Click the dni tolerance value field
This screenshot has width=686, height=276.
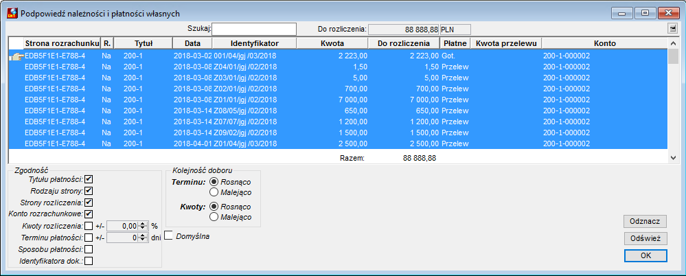click(x=122, y=238)
